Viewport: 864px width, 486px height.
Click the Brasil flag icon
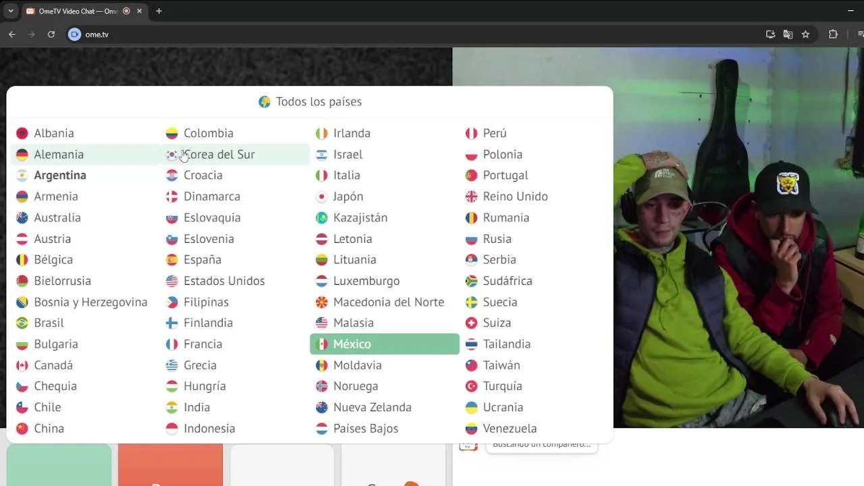tap(22, 323)
